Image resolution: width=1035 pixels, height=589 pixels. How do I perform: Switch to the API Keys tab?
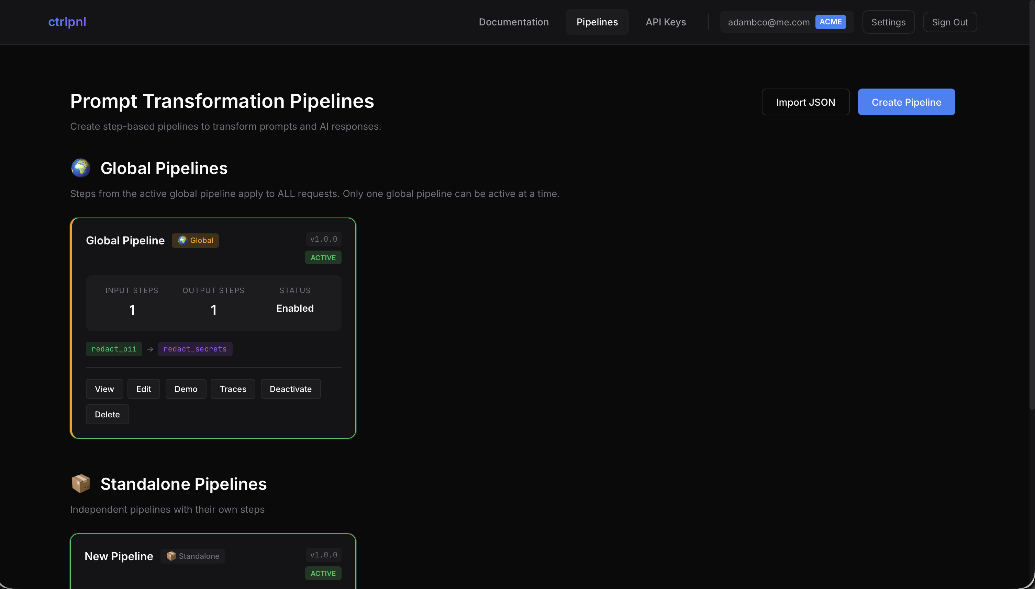click(x=666, y=22)
